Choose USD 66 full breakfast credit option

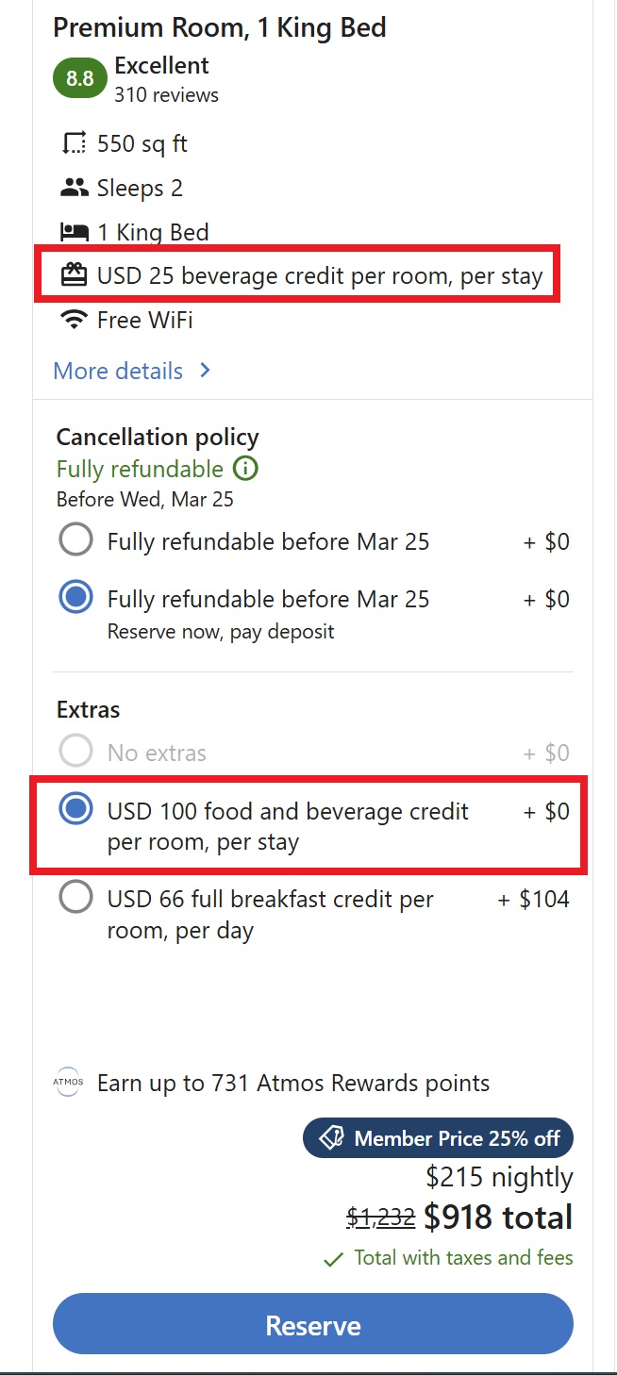[x=75, y=897]
